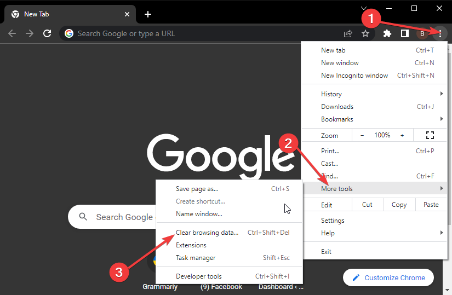Click the Edit label in menu
Screen dimensions: 452x295
pyautogui.click(x=327, y=205)
